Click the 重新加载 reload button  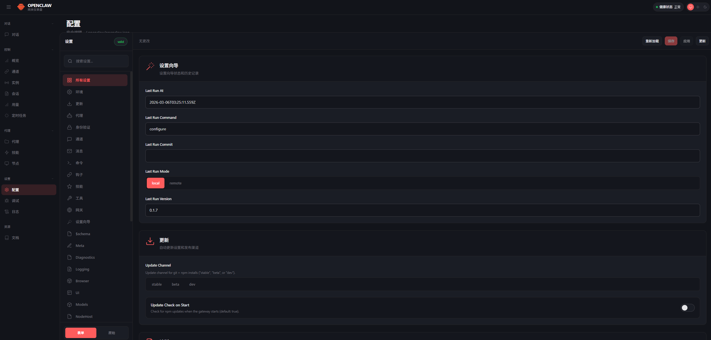click(x=652, y=41)
